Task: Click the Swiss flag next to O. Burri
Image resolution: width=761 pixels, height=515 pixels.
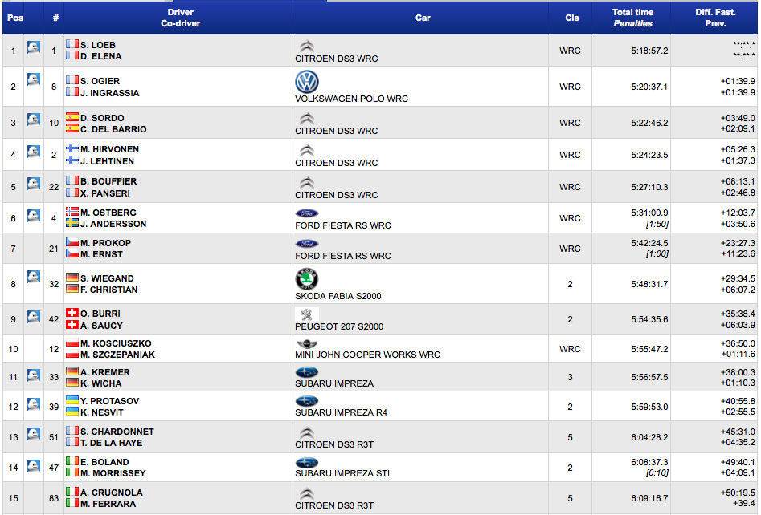Action: click(x=72, y=313)
